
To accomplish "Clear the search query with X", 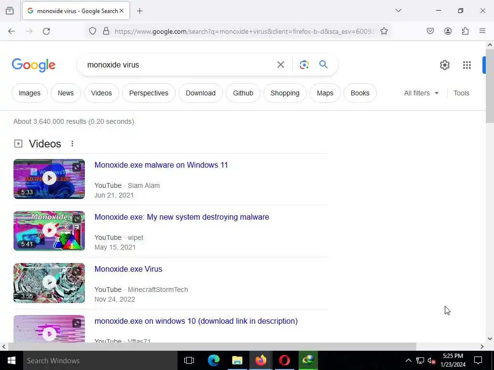I will [x=281, y=65].
